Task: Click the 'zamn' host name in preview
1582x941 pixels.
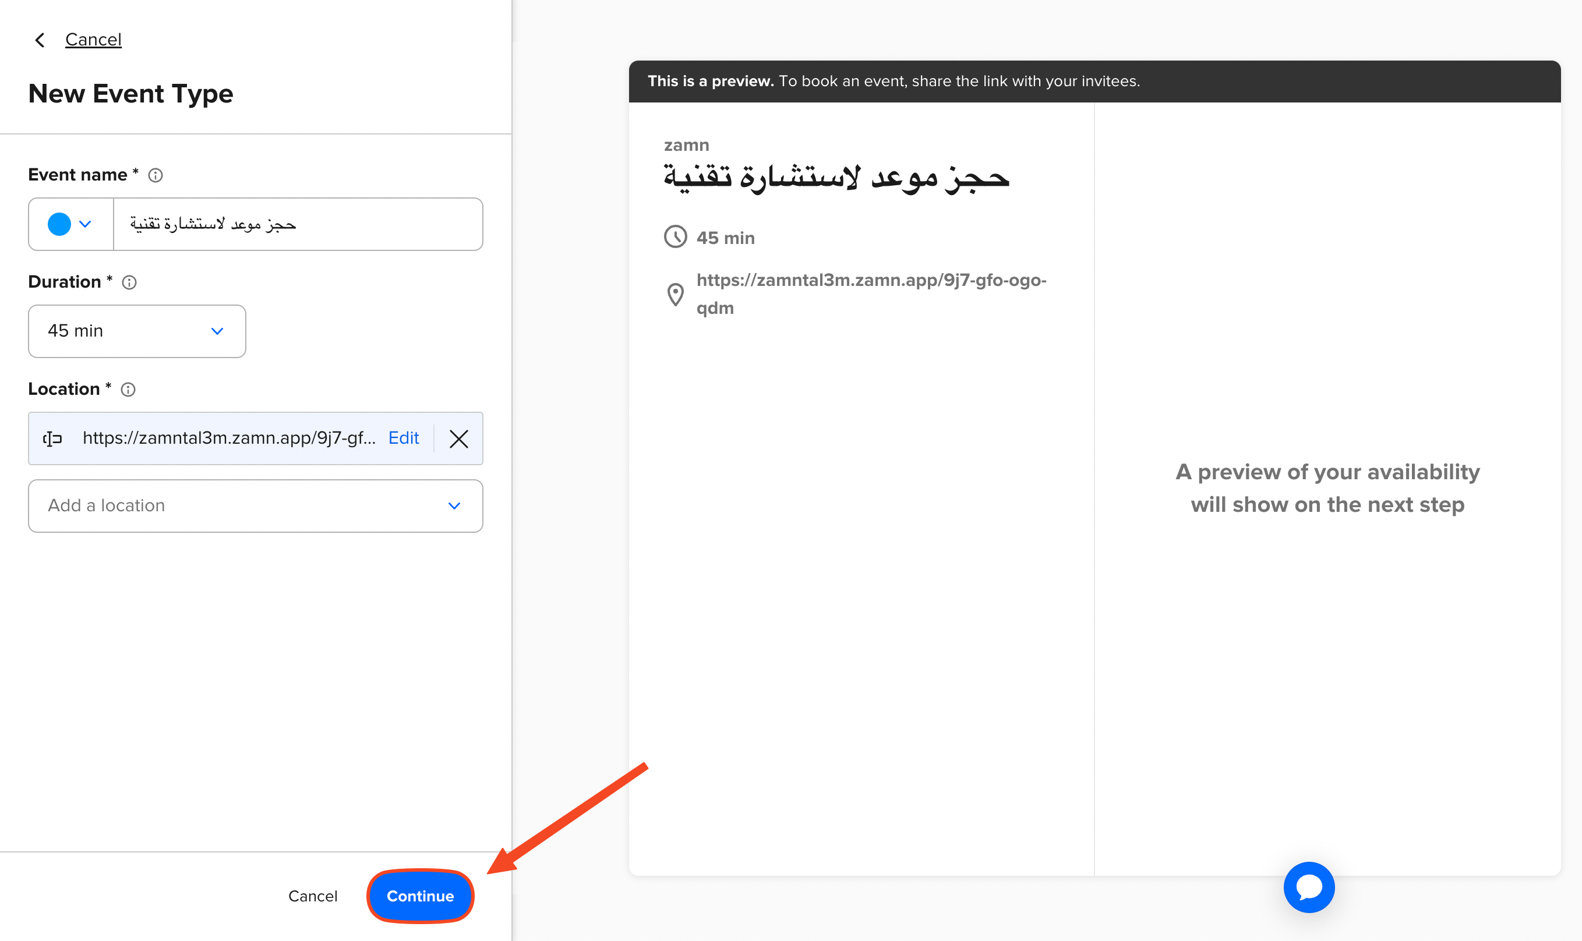Action: tap(686, 144)
